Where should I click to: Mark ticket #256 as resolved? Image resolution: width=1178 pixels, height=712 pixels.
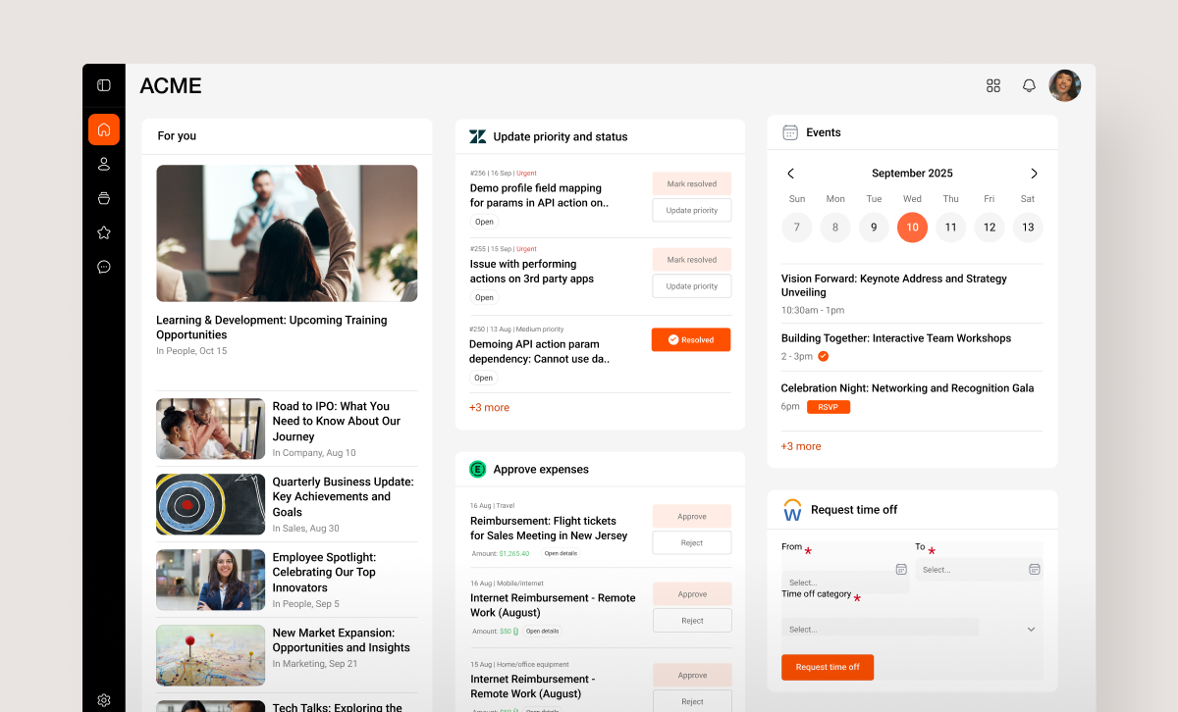692,184
